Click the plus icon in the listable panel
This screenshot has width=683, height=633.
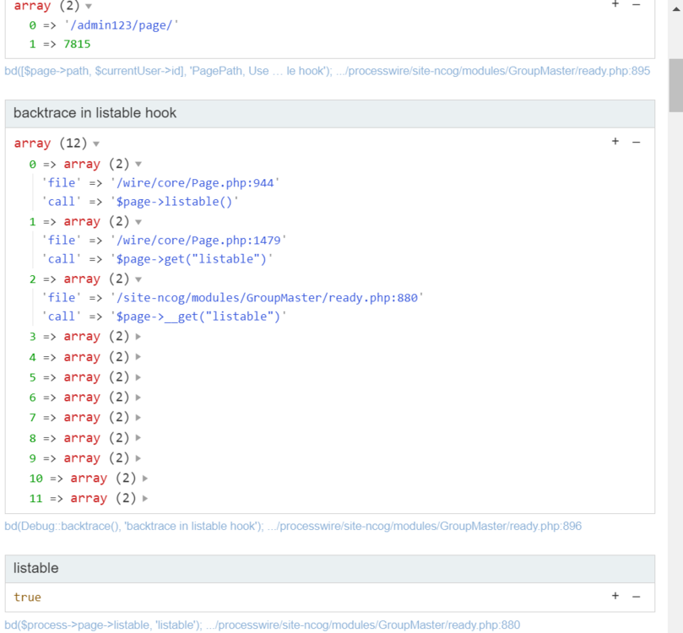tap(615, 597)
